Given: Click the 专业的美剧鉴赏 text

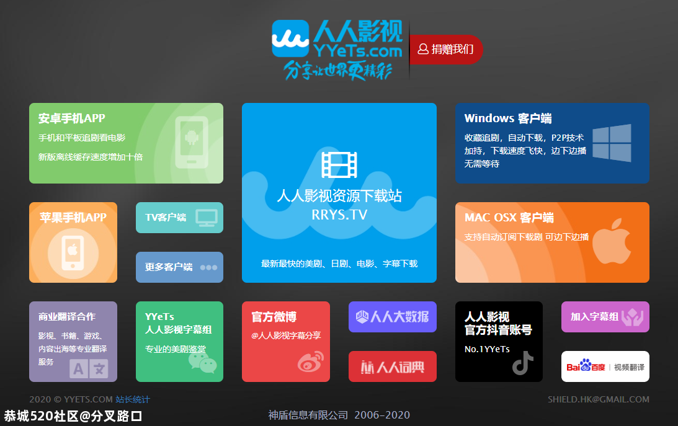Looking at the screenshot, I should click(x=175, y=349).
